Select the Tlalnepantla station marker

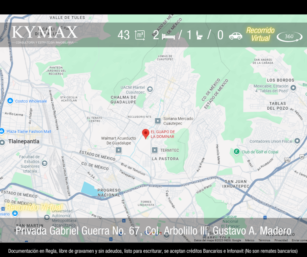tap(2, 142)
